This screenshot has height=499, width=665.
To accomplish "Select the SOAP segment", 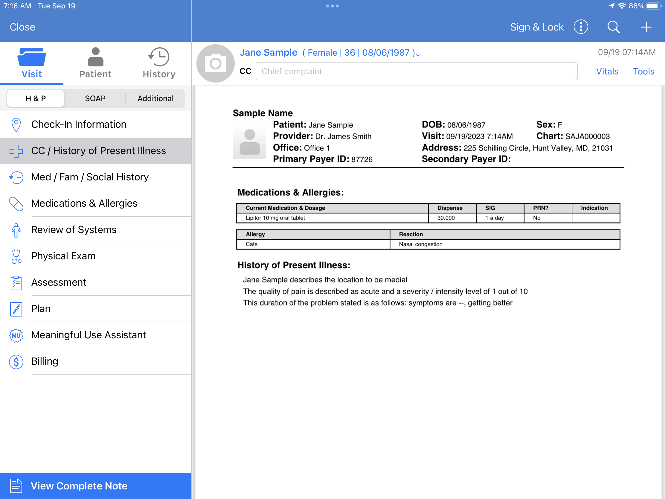I will (95, 98).
